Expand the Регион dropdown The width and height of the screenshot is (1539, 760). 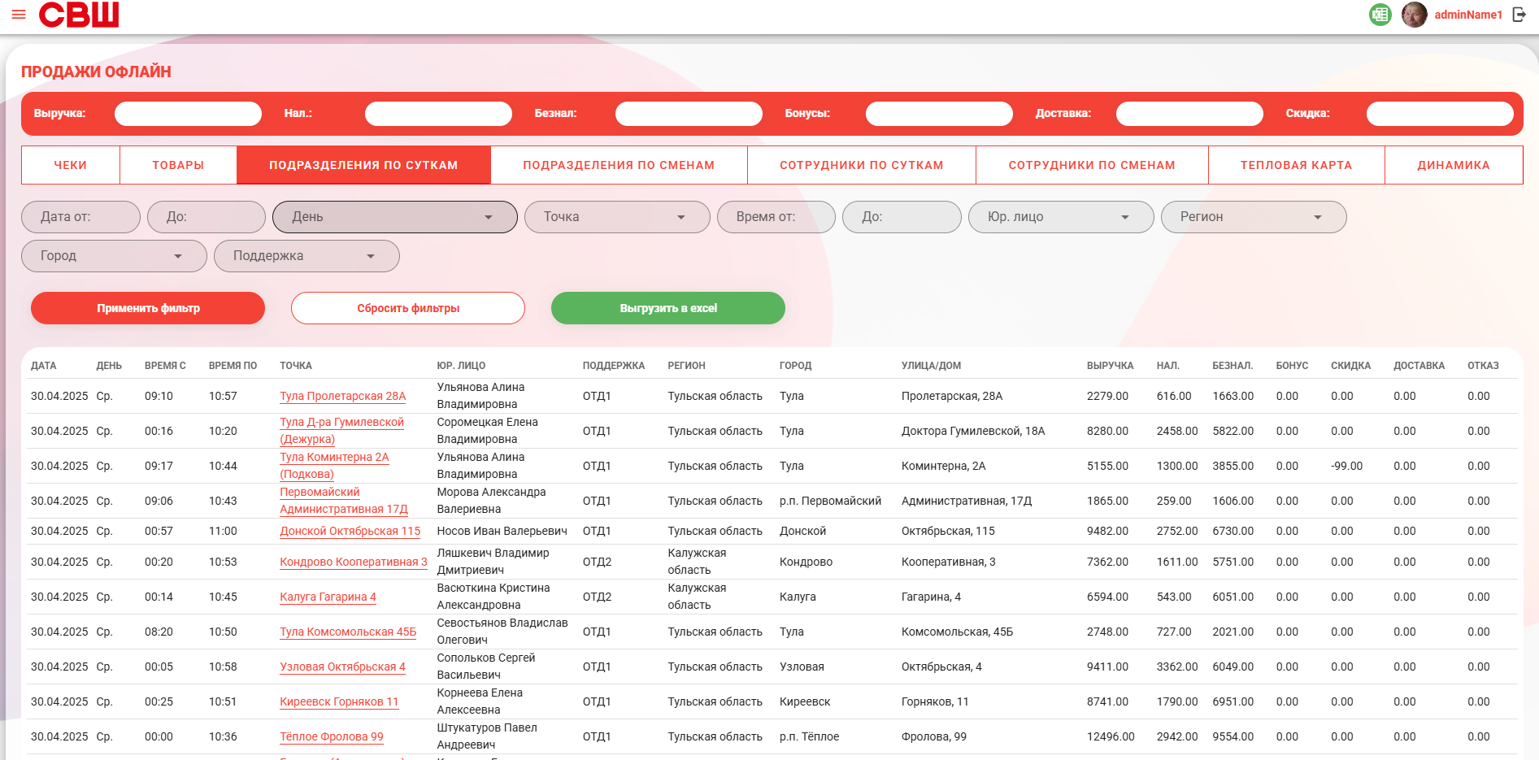1254,217
